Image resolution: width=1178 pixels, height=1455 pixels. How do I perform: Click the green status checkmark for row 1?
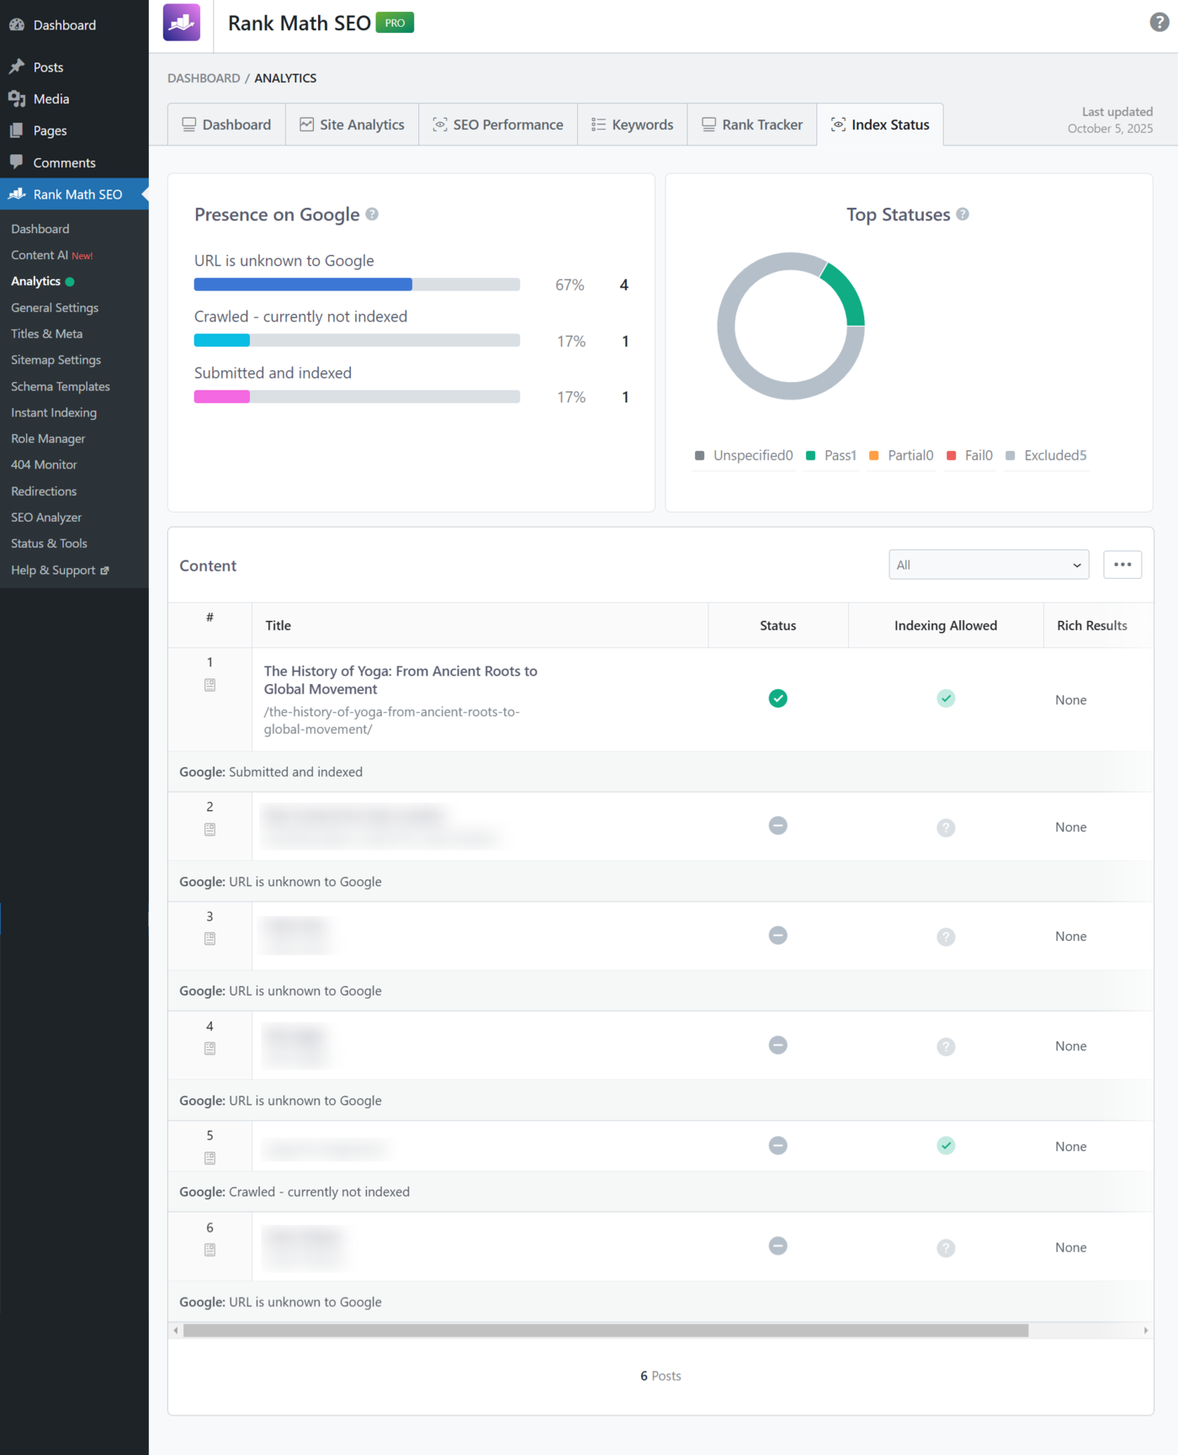(x=777, y=698)
